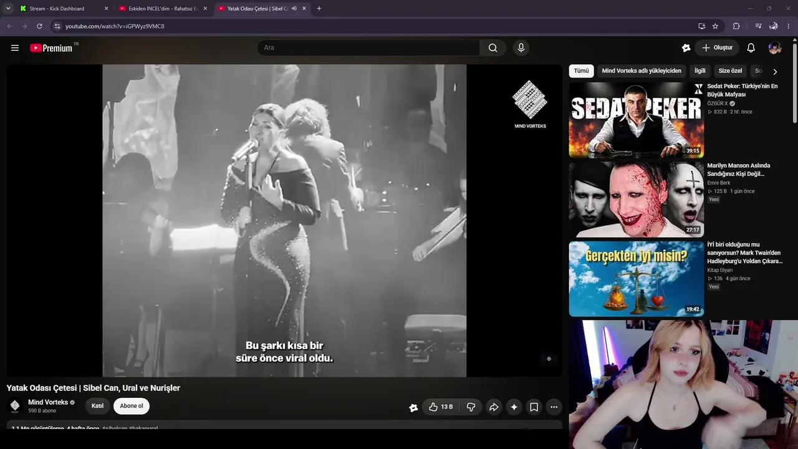
Task: Click the flower-shaped icon left of like button
Action: pos(413,408)
